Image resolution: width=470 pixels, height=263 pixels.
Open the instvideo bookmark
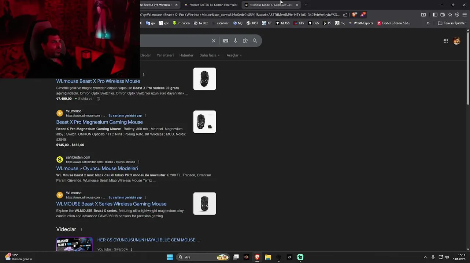[x=181, y=23]
